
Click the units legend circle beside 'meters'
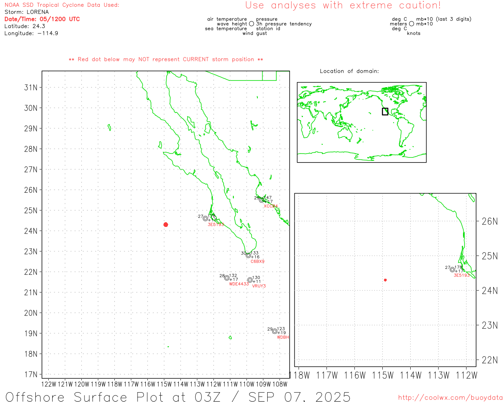(411, 24)
